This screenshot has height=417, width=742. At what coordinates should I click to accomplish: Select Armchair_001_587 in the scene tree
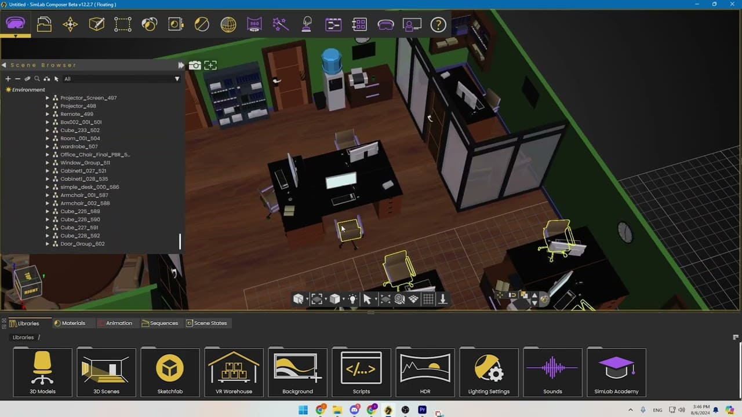pyautogui.click(x=84, y=195)
